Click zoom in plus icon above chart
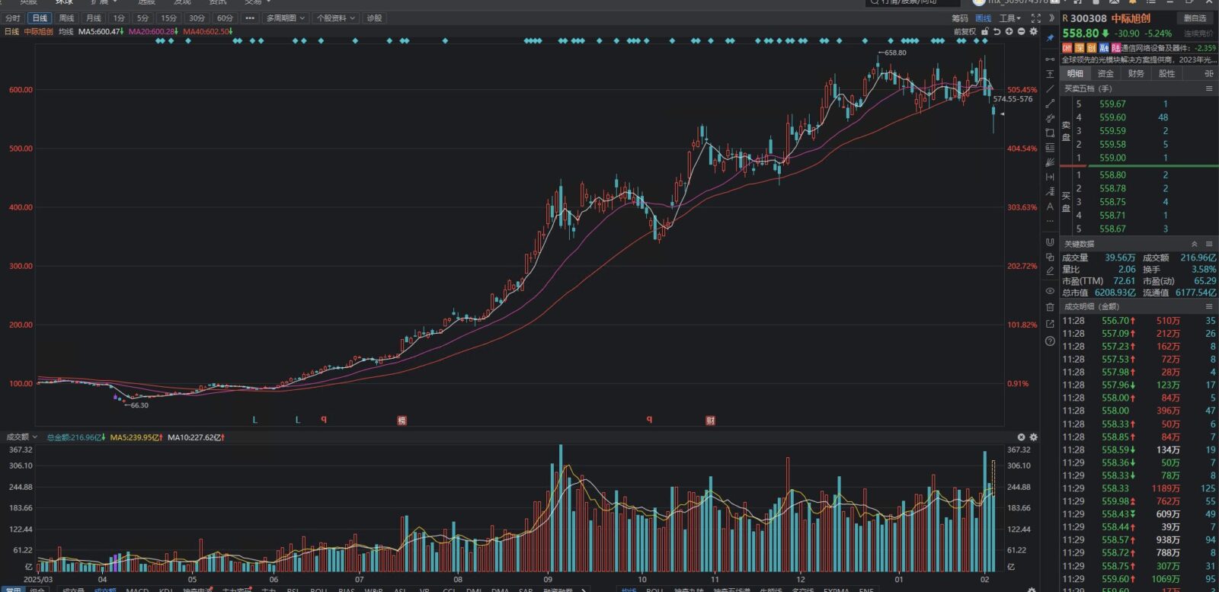Screen dimensions: 1219x592 [1009, 31]
